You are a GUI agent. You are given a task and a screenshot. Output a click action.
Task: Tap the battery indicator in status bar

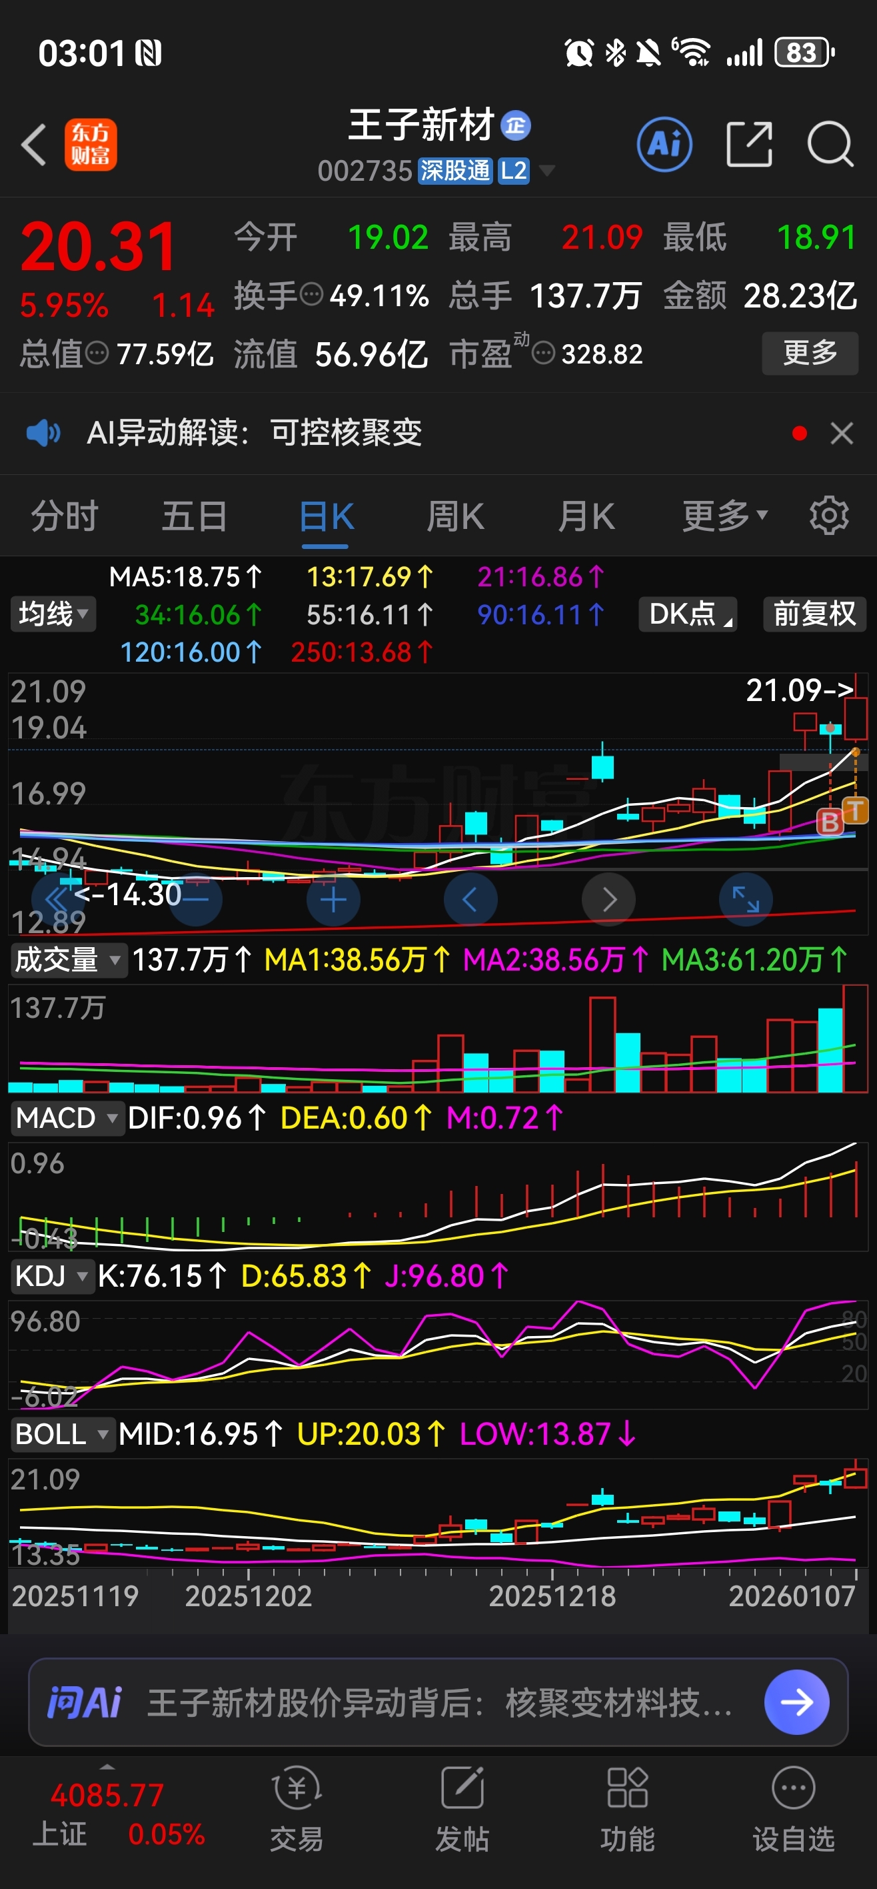805,53
